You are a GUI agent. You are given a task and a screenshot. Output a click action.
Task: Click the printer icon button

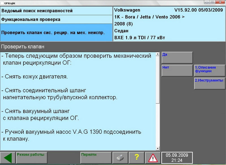[x=120, y=158]
